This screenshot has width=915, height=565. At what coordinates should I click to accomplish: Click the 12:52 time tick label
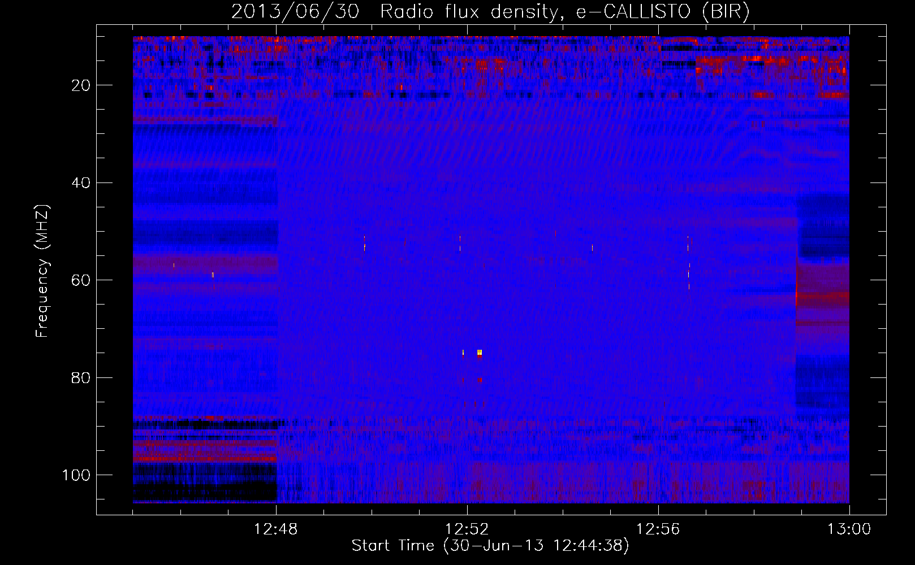click(x=467, y=529)
